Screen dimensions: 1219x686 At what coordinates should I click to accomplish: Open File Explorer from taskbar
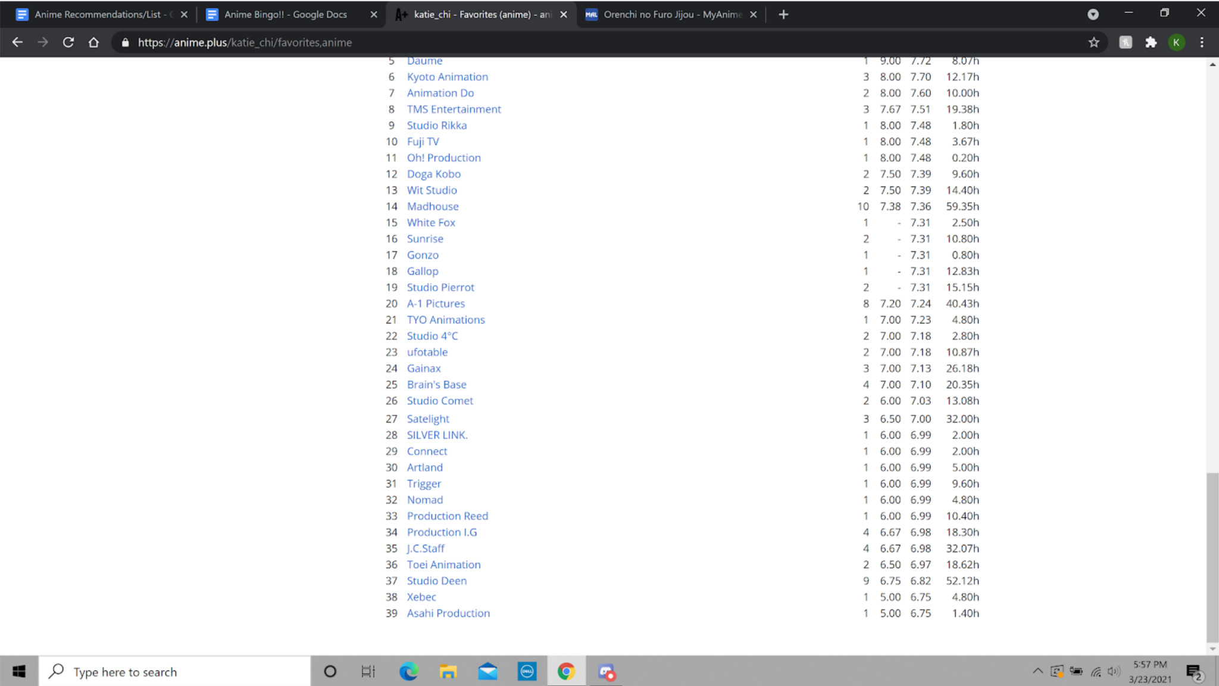(x=448, y=672)
